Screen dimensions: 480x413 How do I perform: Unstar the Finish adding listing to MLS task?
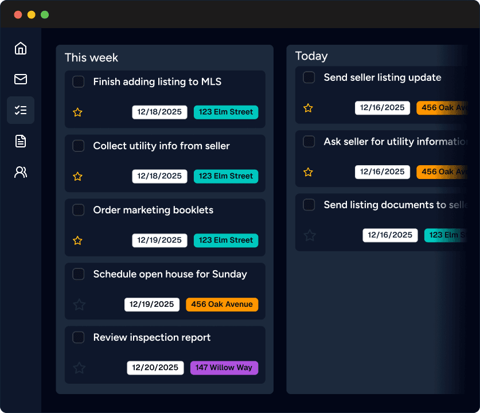click(x=77, y=112)
